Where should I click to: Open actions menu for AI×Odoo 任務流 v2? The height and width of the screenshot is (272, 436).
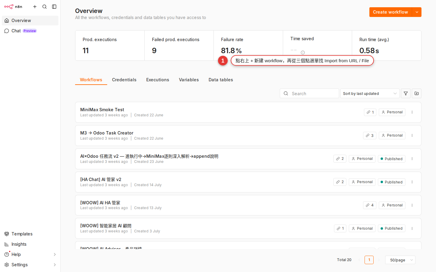tap(412, 159)
